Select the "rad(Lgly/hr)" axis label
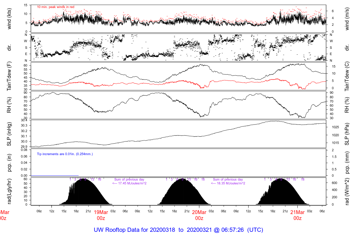 click(x=9, y=191)
